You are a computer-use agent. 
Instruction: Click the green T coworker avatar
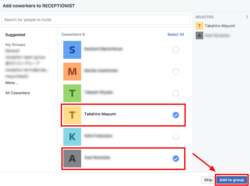point(72,93)
